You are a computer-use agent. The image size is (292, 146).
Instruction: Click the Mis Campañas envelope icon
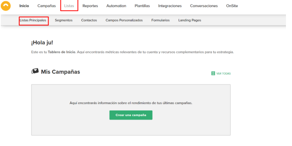35,71
